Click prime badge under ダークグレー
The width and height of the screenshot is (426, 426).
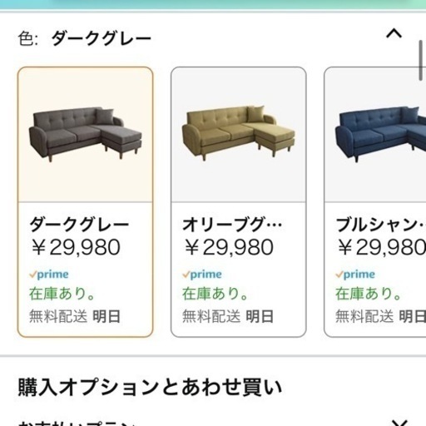coord(49,275)
